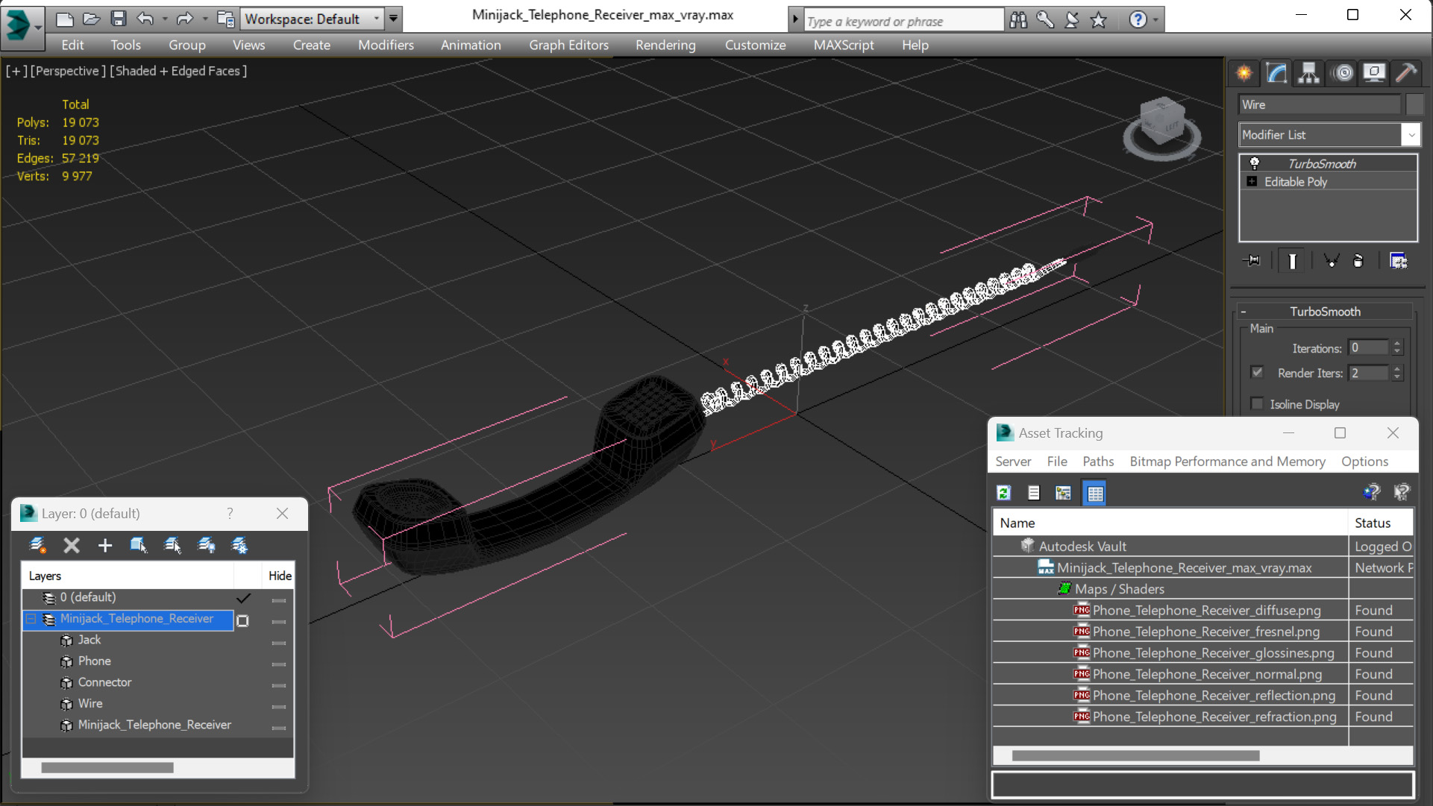Open the Graph Editors menu
This screenshot has width=1433, height=806.
point(568,45)
